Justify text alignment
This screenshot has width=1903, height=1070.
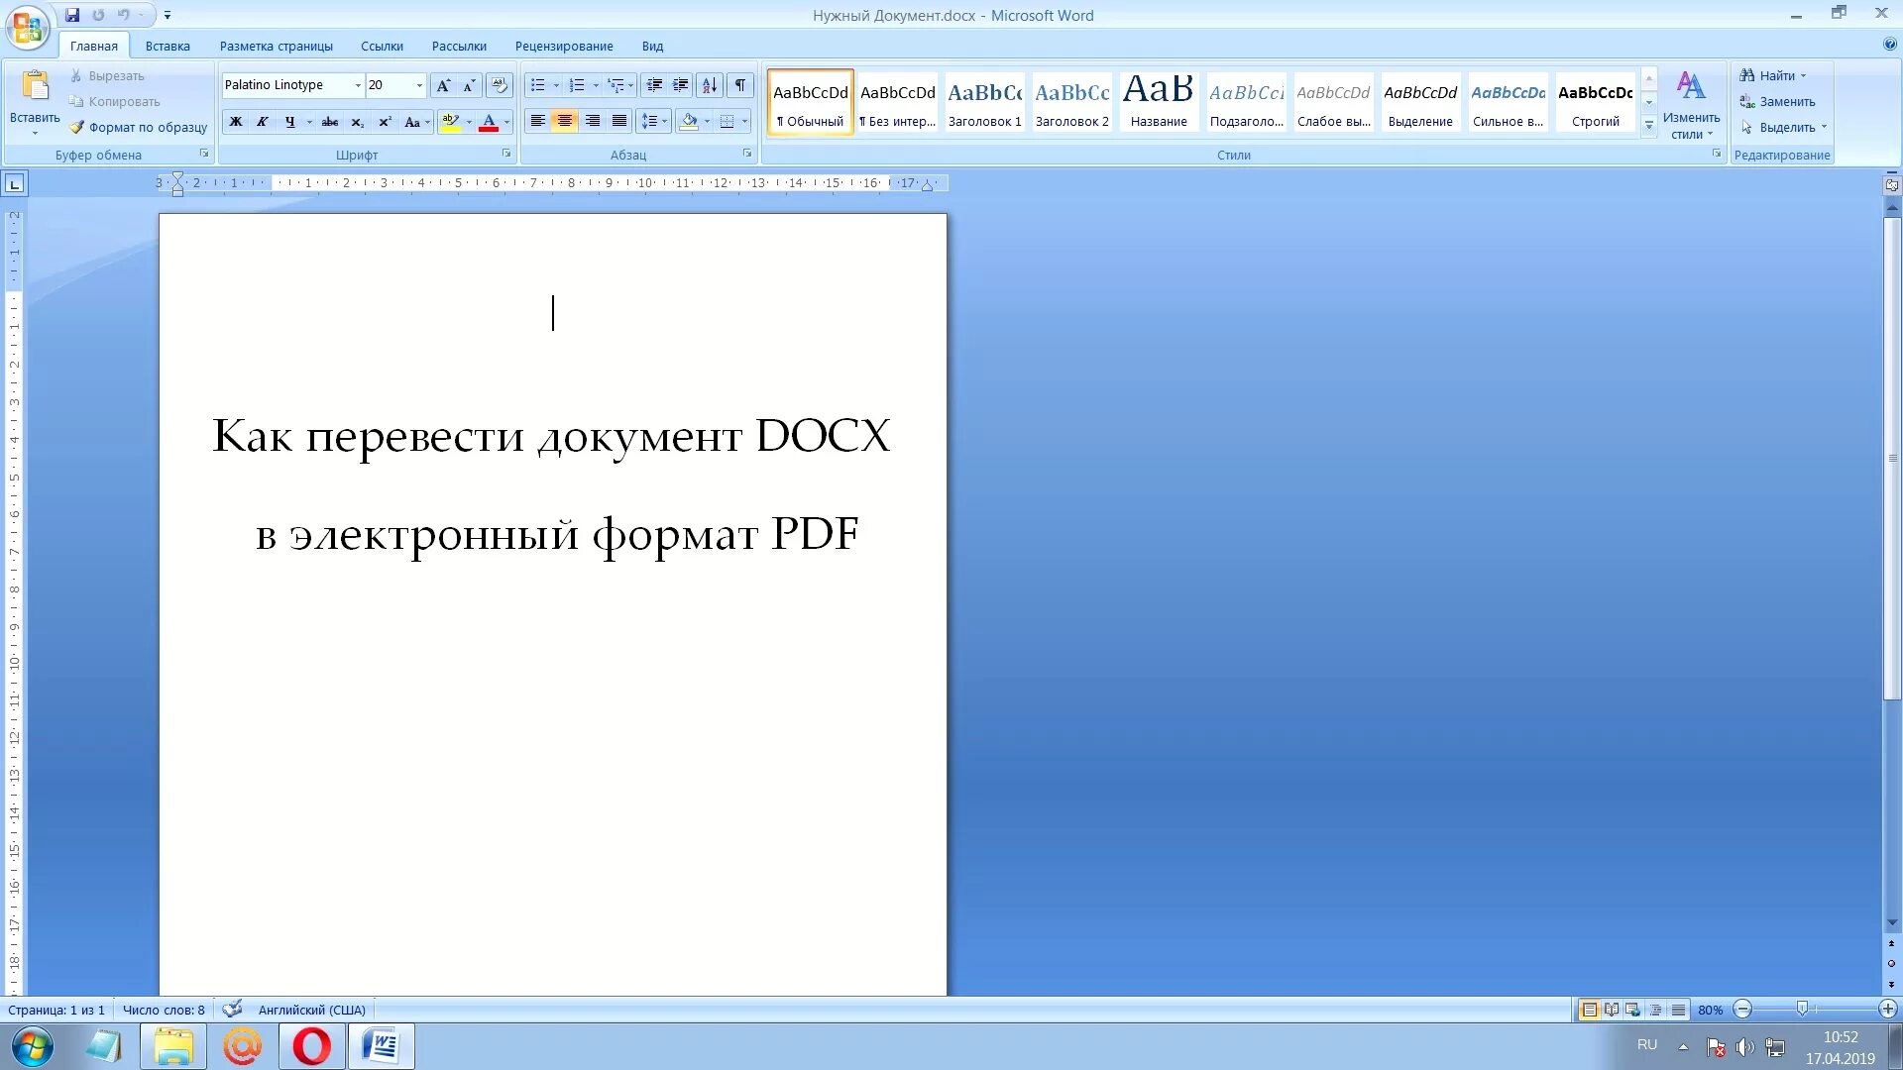[x=619, y=121]
